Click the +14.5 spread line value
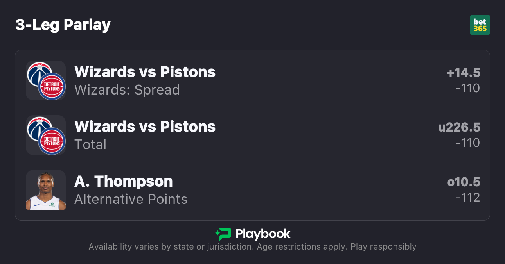The height and width of the screenshot is (264, 505). pyautogui.click(x=464, y=73)
